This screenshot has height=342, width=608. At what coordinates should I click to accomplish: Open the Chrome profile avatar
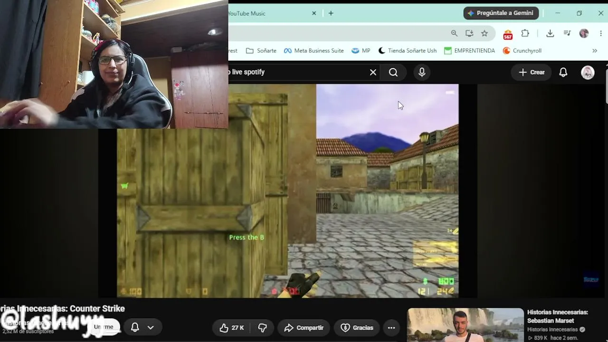click(x=584, y=33)
